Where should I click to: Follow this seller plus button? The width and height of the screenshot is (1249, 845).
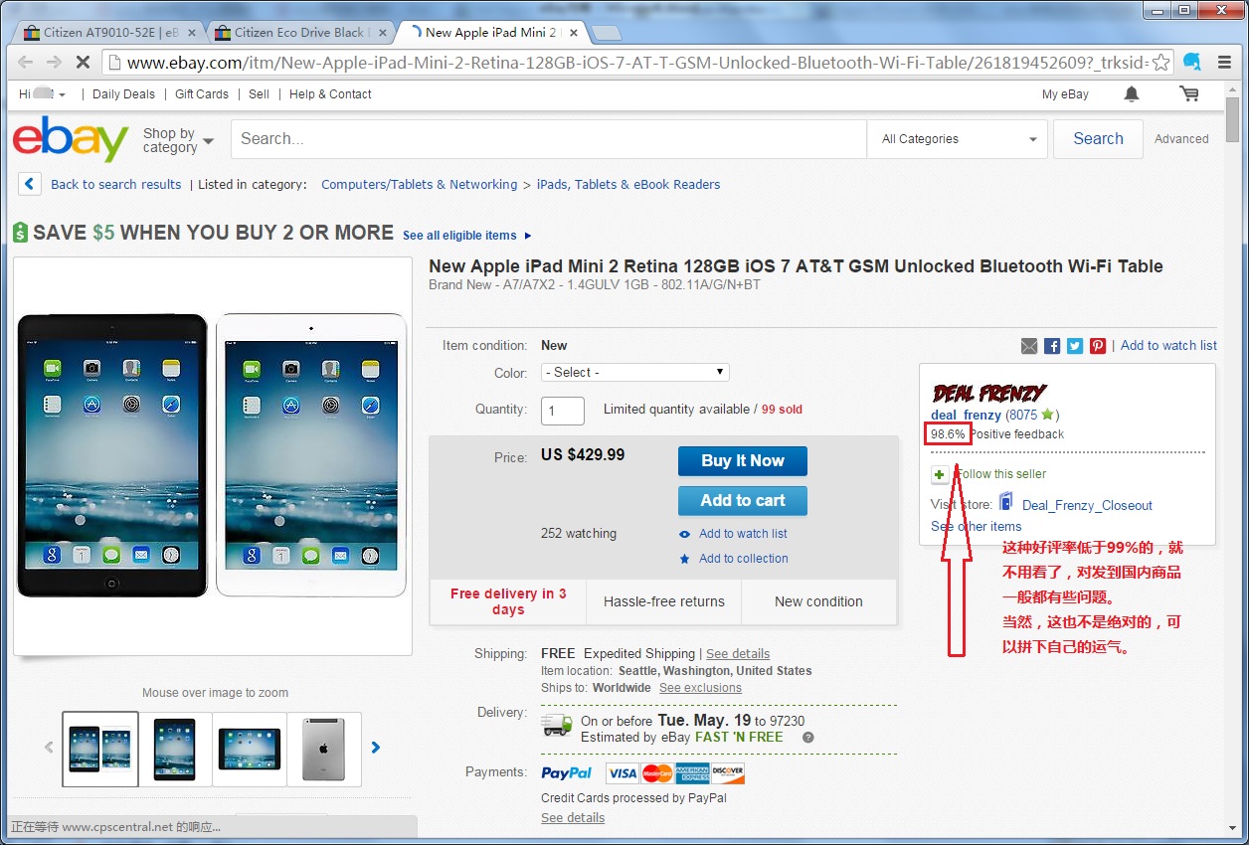point(940,474)
